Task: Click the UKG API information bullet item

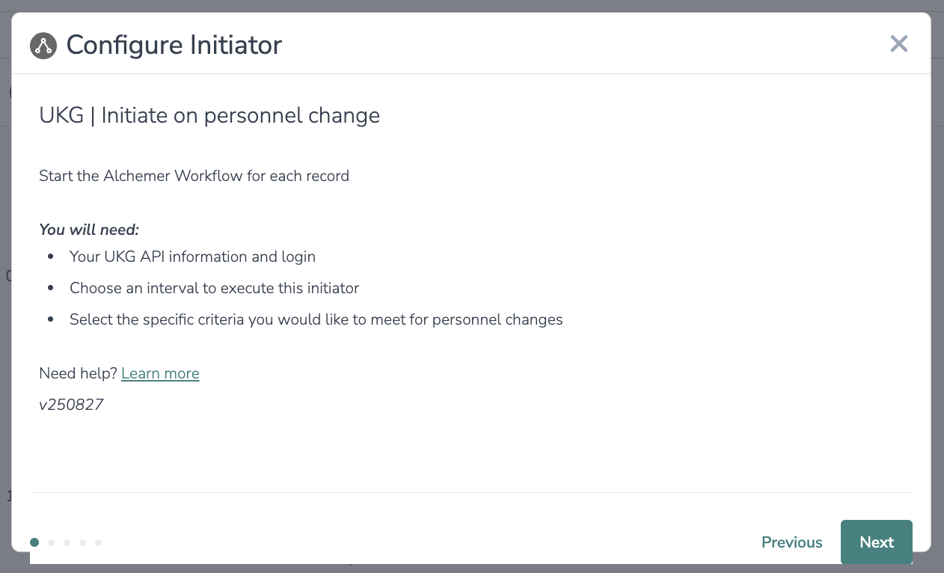Action: [192, 257]
